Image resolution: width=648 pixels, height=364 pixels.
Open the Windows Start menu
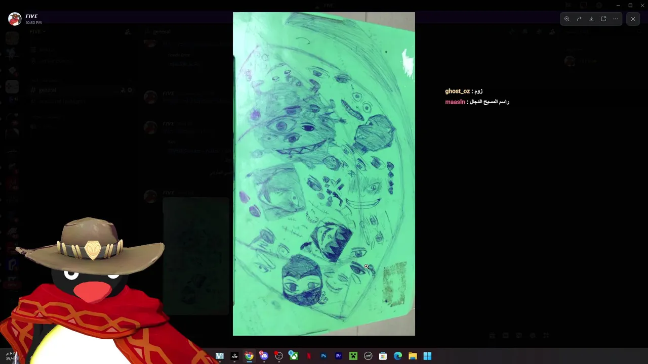428,356
